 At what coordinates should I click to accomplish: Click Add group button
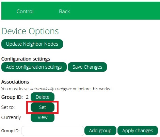(x=100, y=131)
